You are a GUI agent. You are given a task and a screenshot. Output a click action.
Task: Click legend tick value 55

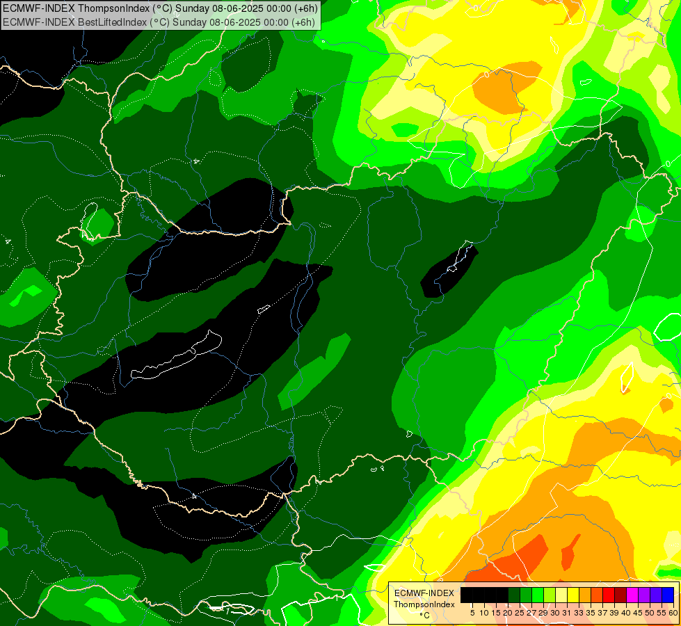click(662, 613)
